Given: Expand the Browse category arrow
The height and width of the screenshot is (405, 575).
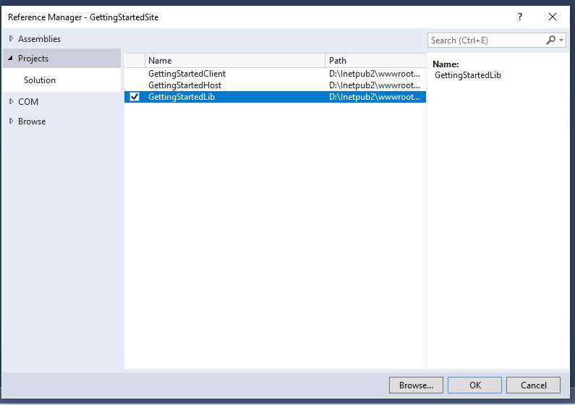Looking at the screenshot, I should pyautogui.click(x=11, y=121).
